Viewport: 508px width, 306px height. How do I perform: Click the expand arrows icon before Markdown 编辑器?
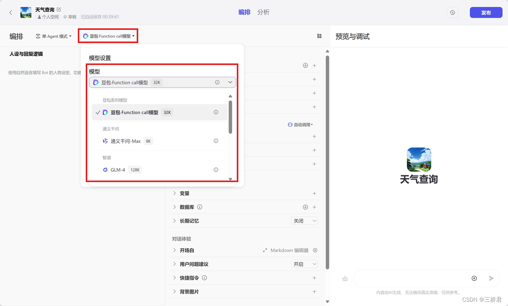point(265,250)
